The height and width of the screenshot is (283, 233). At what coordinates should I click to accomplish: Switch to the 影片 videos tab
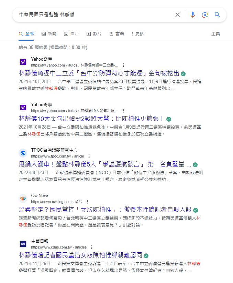click(94, 34)
